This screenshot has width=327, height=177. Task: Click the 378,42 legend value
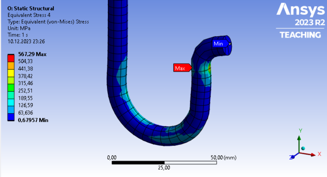(25, 76)
